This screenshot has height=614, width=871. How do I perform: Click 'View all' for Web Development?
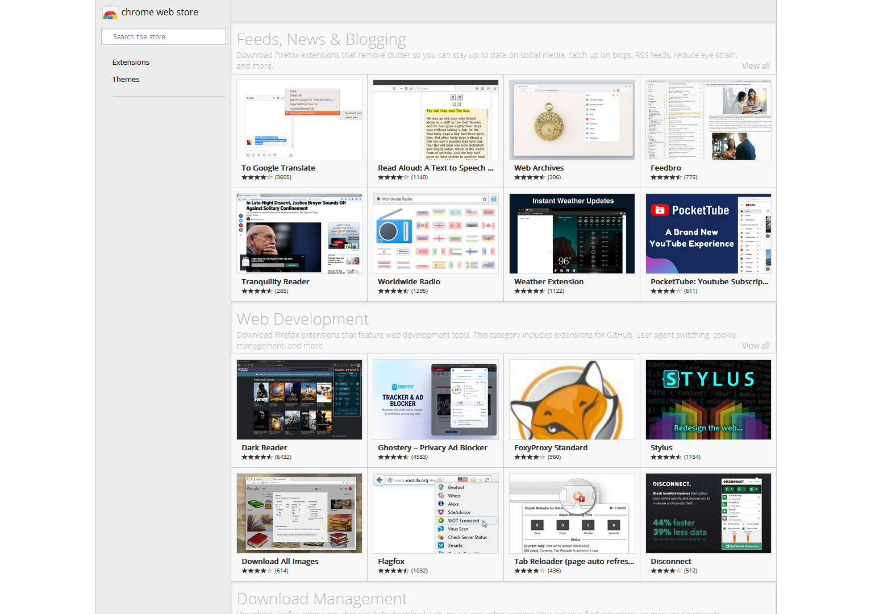756,346
